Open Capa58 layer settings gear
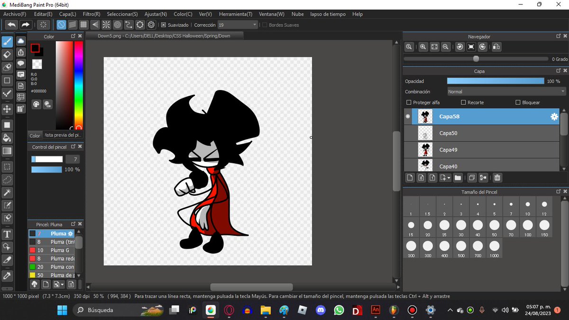 [554, 117]
